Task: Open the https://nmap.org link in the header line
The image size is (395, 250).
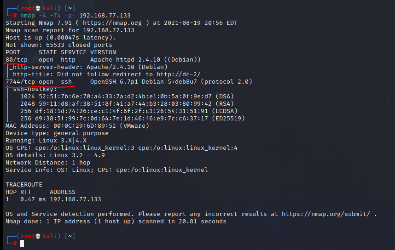Action: click(112, 23)
